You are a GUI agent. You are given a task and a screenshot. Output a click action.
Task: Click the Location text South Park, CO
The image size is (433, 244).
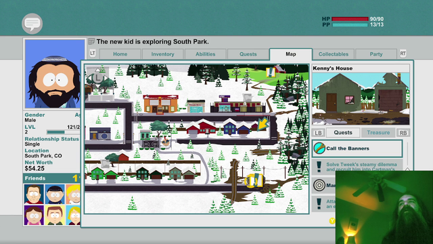point(43,156)
